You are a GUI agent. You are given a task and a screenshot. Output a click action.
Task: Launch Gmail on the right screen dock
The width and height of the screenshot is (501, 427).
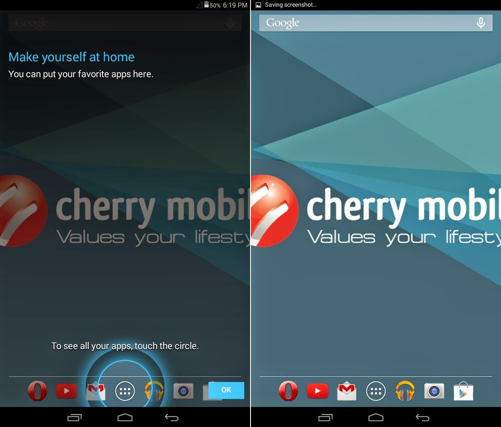[347, 391]
